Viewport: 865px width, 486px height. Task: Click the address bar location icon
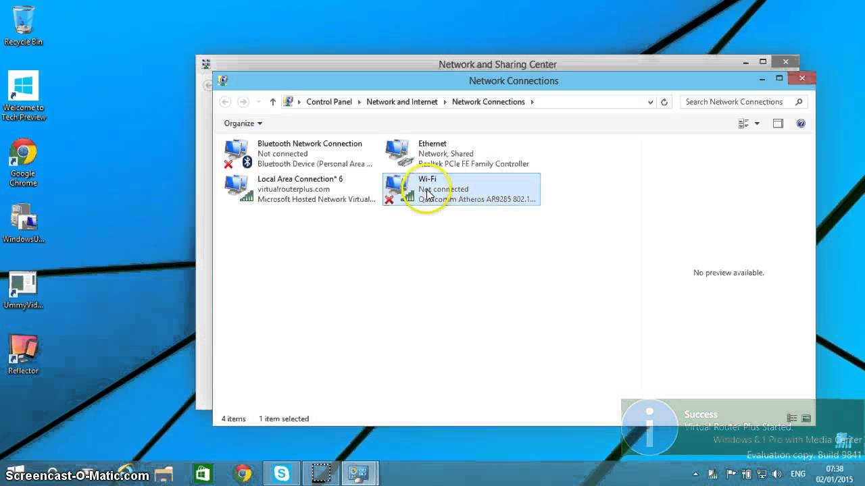click(x=289, y=102)
